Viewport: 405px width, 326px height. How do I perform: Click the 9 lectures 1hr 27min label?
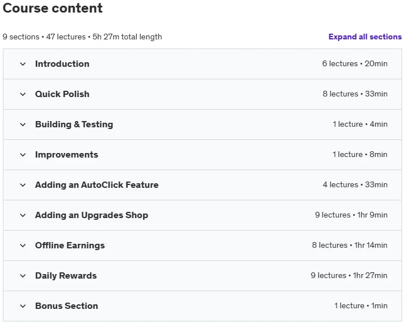[x=349, y=275]
